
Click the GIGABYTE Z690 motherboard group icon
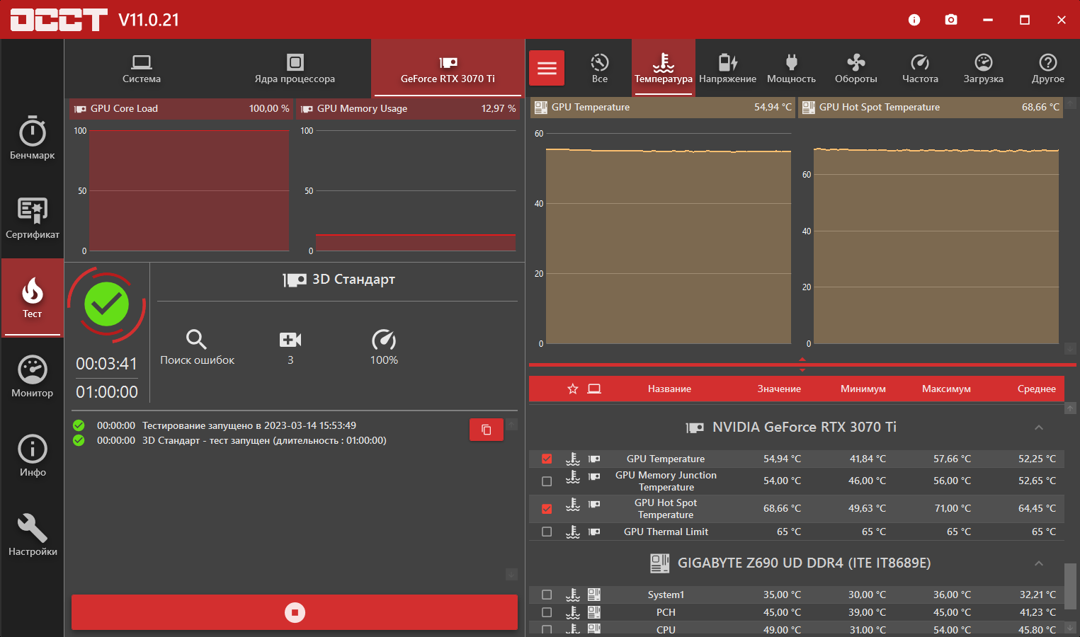coord(660,563)
